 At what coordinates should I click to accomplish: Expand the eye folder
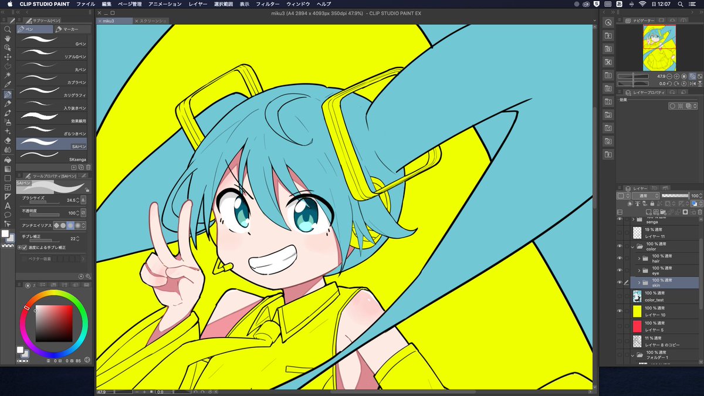point(639,270)
